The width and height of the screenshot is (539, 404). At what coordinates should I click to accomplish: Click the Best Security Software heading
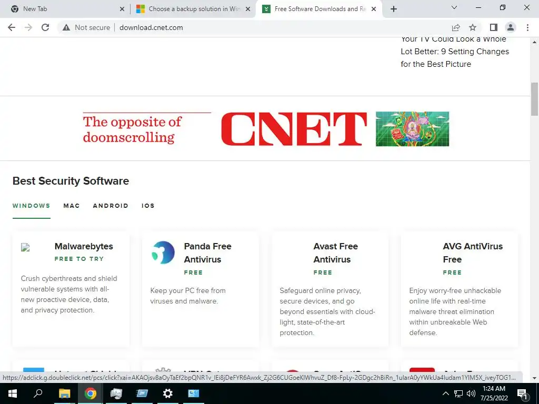point(71,181)
